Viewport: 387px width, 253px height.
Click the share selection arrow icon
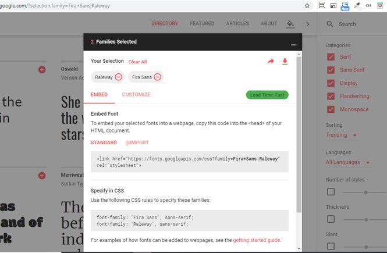tap(271, 62)
